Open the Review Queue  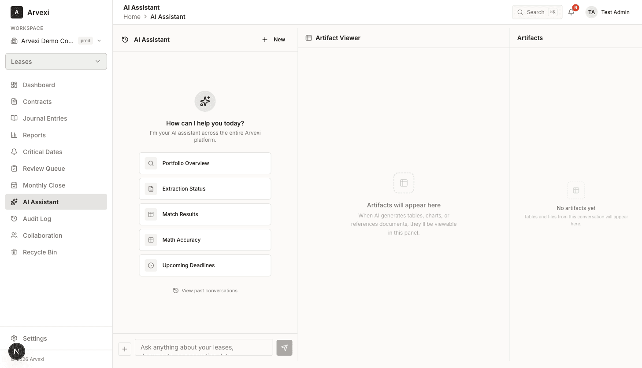point(44,168)
